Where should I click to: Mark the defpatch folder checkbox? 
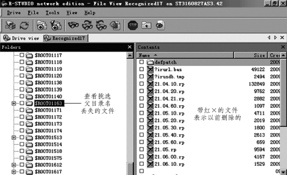pos(142,62)
